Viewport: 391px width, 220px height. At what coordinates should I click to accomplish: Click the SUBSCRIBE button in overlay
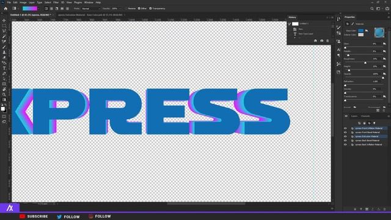(34, 216)
